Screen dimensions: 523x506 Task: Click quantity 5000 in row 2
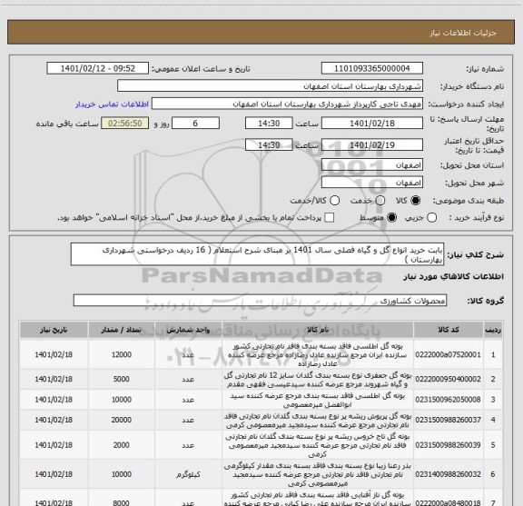[122, 379]
